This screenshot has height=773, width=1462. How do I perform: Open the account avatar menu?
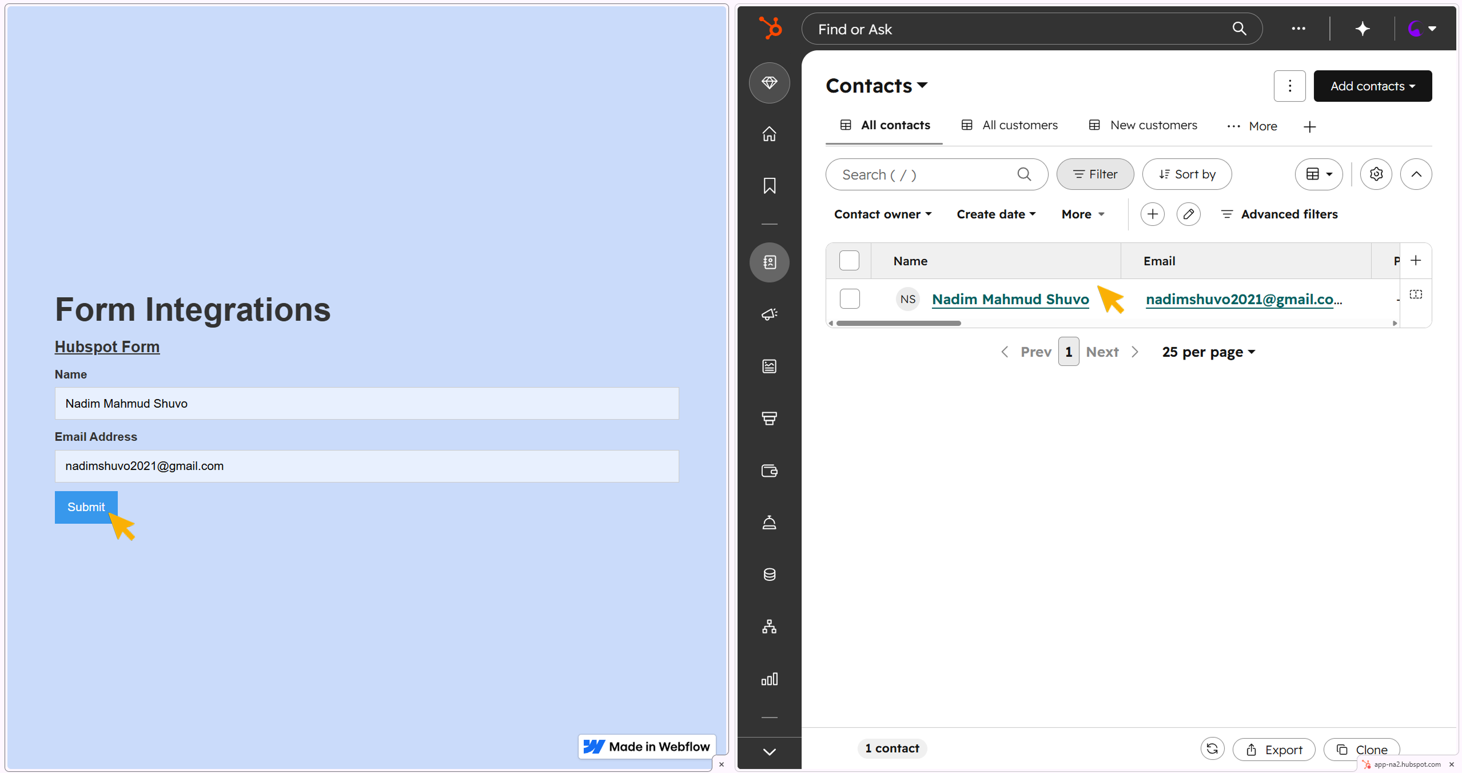(x=1421, y=29)
